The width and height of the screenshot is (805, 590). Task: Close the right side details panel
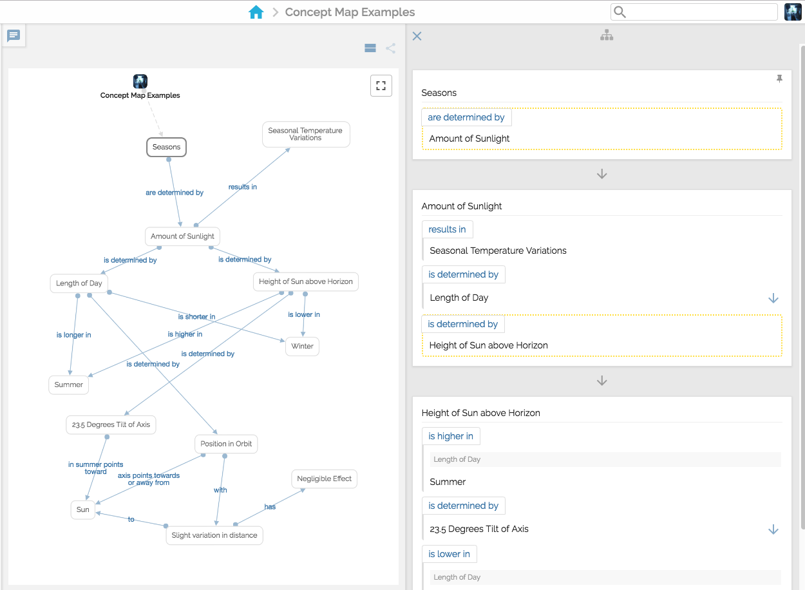[417, 36]
